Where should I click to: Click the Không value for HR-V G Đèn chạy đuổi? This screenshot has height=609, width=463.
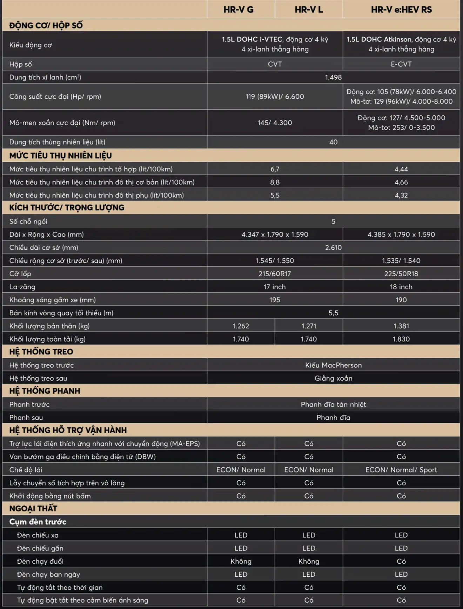pos(241,561)
